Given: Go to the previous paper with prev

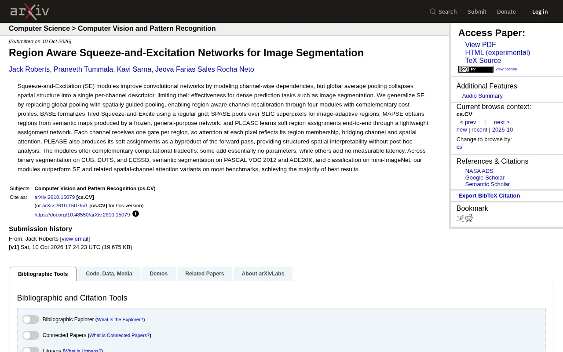Looking at the screenshot, I should tap(468, 122).
